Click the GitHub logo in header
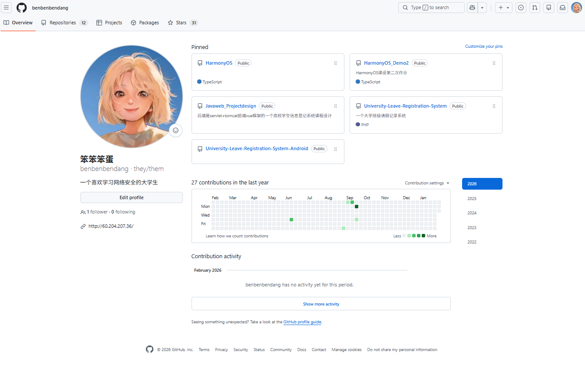Screen dimensions: 585x368 coord(22,7)
